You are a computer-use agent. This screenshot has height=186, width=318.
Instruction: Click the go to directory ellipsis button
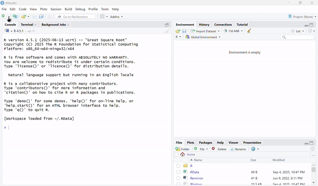click(313, 155)
